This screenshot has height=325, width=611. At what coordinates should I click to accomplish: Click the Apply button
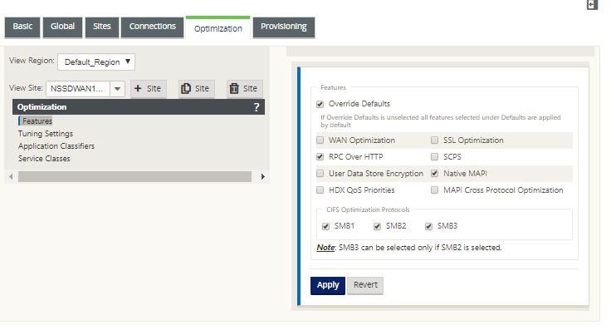328,285
